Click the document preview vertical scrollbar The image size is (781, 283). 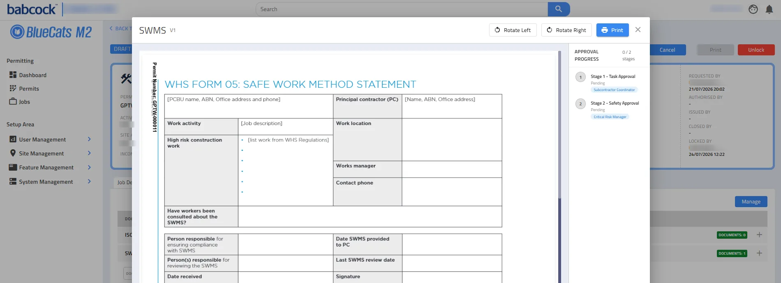pyautogui.click(x=559, y=167)
